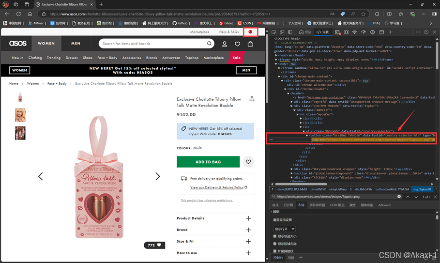440x263 pixels.
Task: Clear the DevTools search field text
Action: (399, 197)
